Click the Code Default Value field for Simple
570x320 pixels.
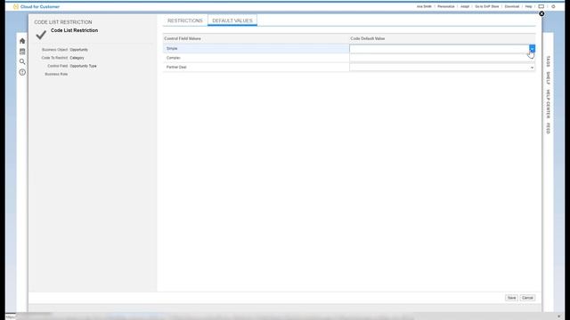click(439, 49)
